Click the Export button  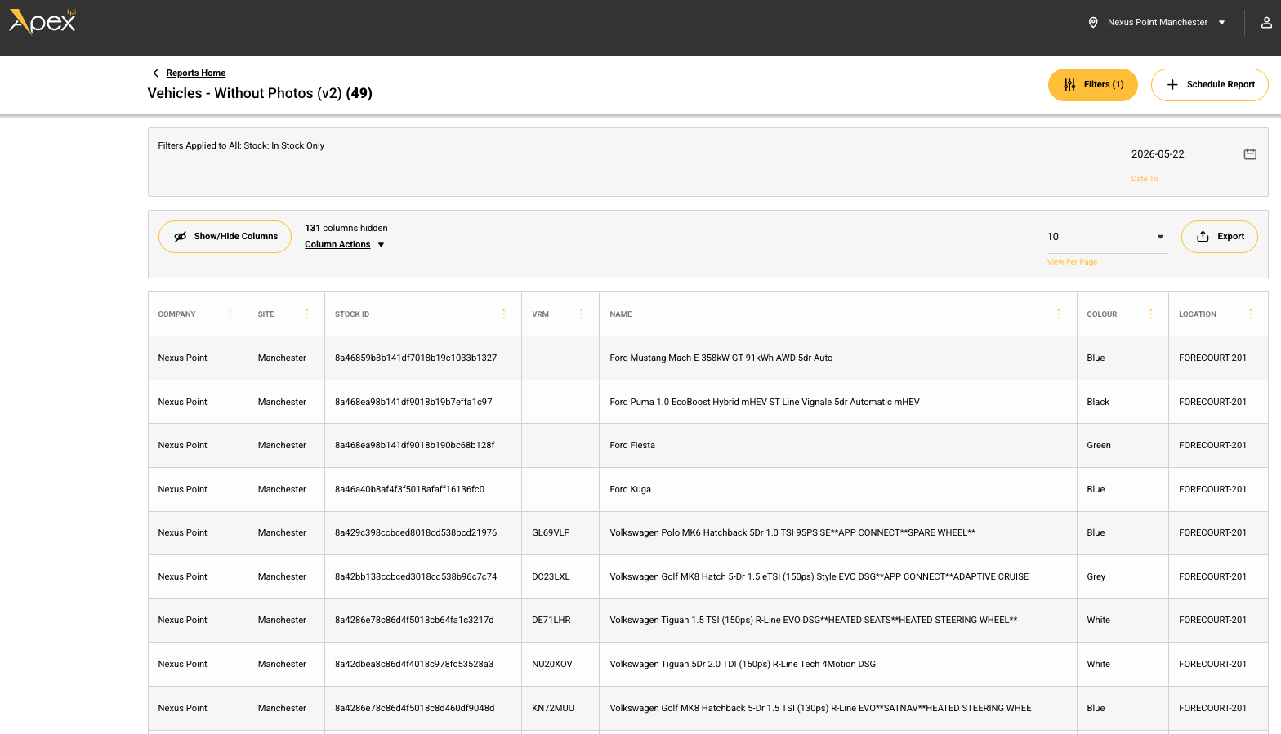[1220, 237]
